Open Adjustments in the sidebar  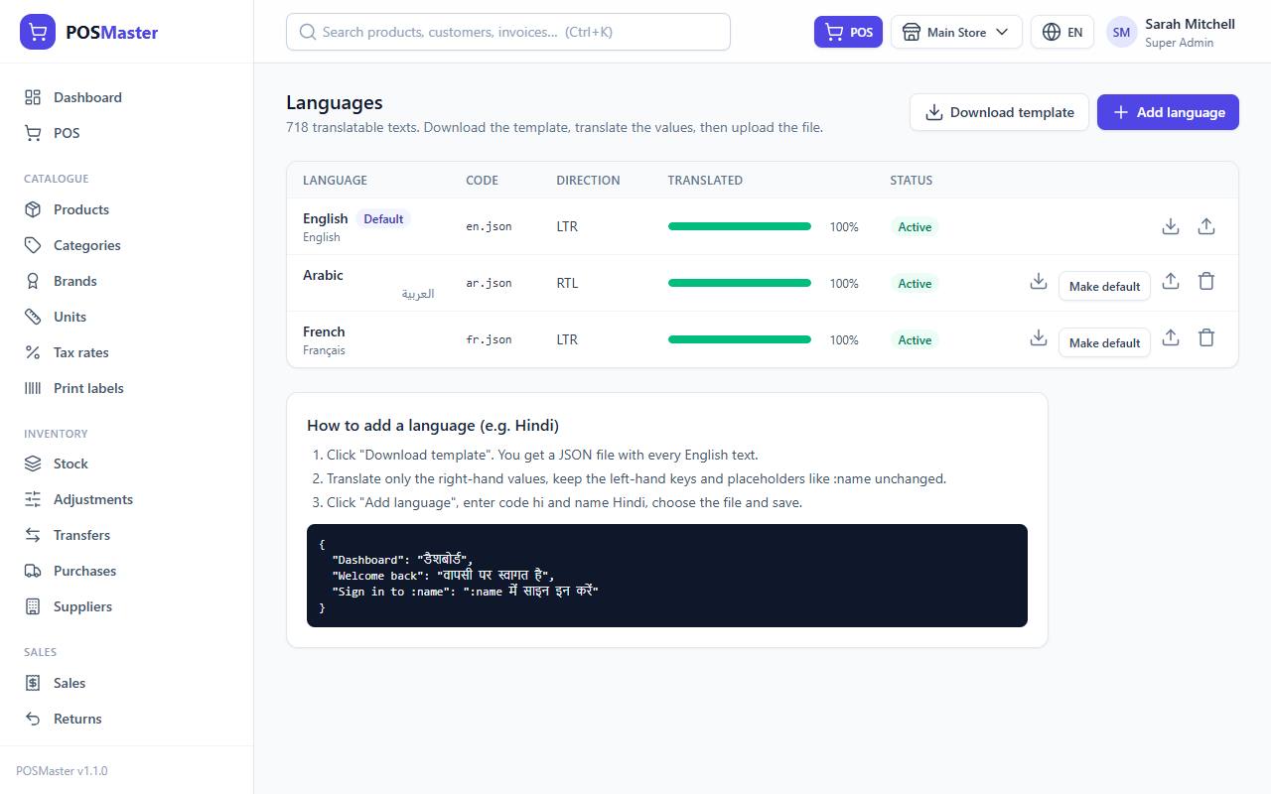click(x=127, y=499)
